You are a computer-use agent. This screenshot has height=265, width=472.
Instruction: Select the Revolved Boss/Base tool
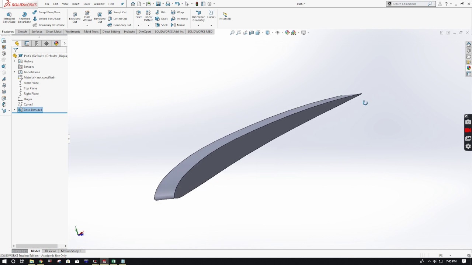(x=24, y=17)
